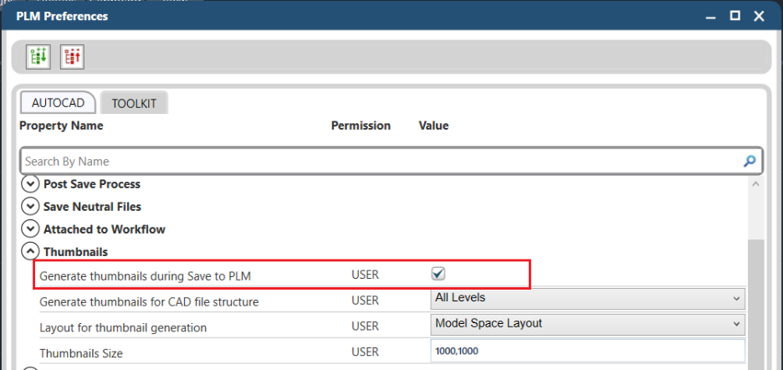Image resolution: width=783 pixels, height=370 pixels.
Task: Click the search magnifier icon
Action: point(750,162)
